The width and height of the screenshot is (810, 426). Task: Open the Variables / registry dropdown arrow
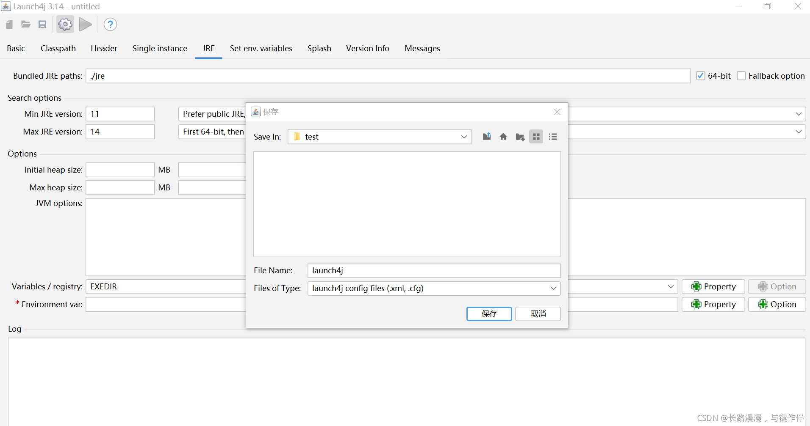(x=671, y=286)
